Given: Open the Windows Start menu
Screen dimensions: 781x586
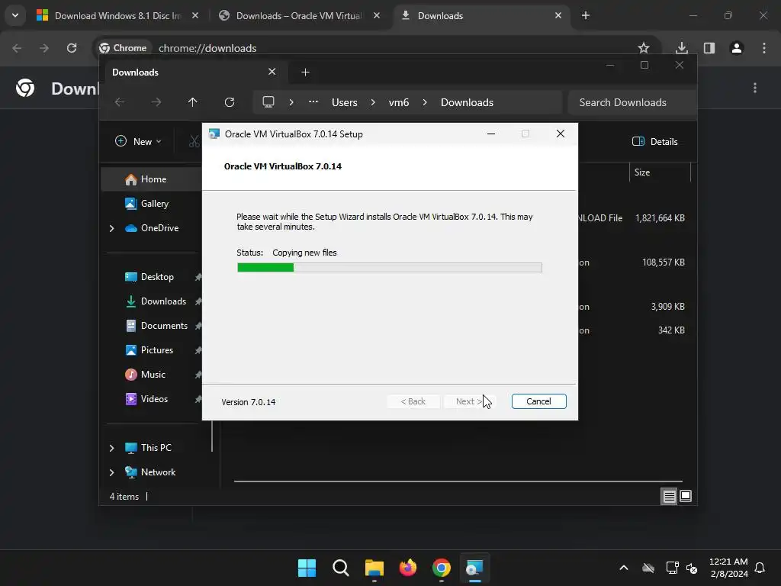Looking at the screenshot, I should (307, 568).
